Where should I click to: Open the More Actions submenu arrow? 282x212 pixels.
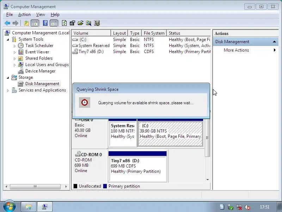tap(275, 50)
